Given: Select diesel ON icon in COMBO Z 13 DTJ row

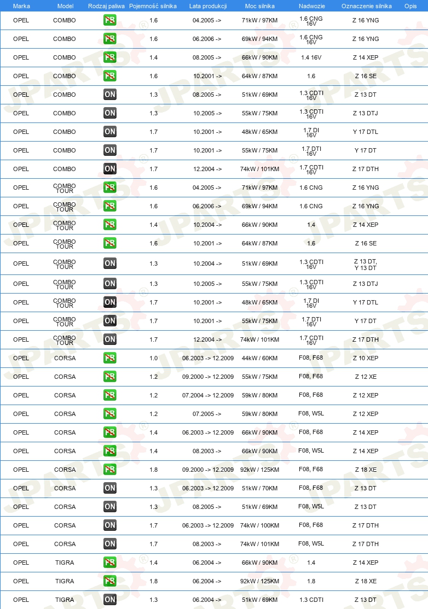Looking at the screenshot, I should pos(110,113).
